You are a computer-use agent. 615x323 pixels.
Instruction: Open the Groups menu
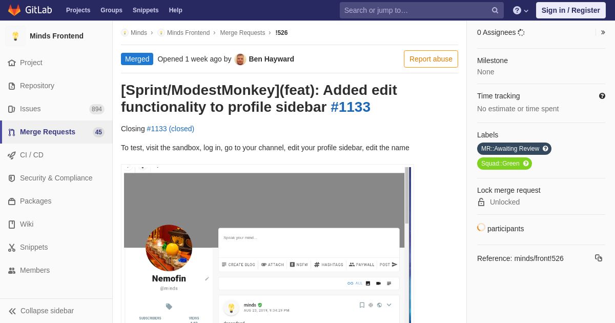pos(111,10)
